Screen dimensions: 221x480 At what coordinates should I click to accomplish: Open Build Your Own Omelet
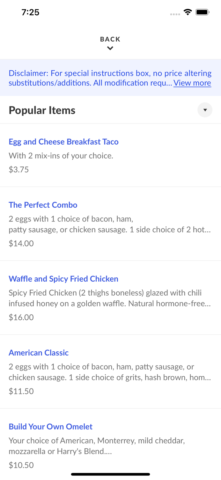coord(50,427)
